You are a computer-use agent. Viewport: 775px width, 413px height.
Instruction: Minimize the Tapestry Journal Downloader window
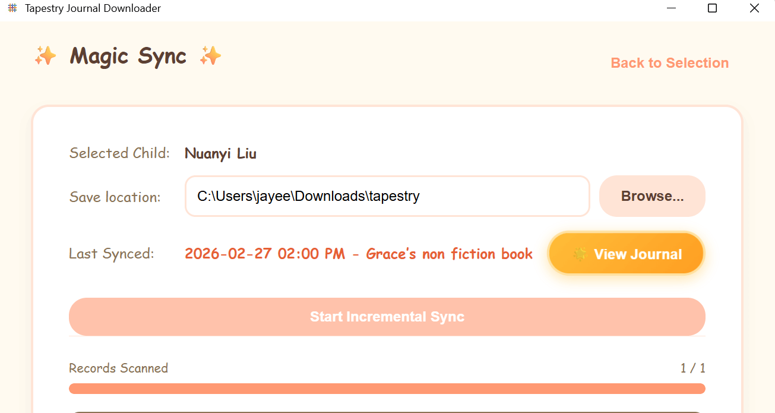tap(671, 8)
